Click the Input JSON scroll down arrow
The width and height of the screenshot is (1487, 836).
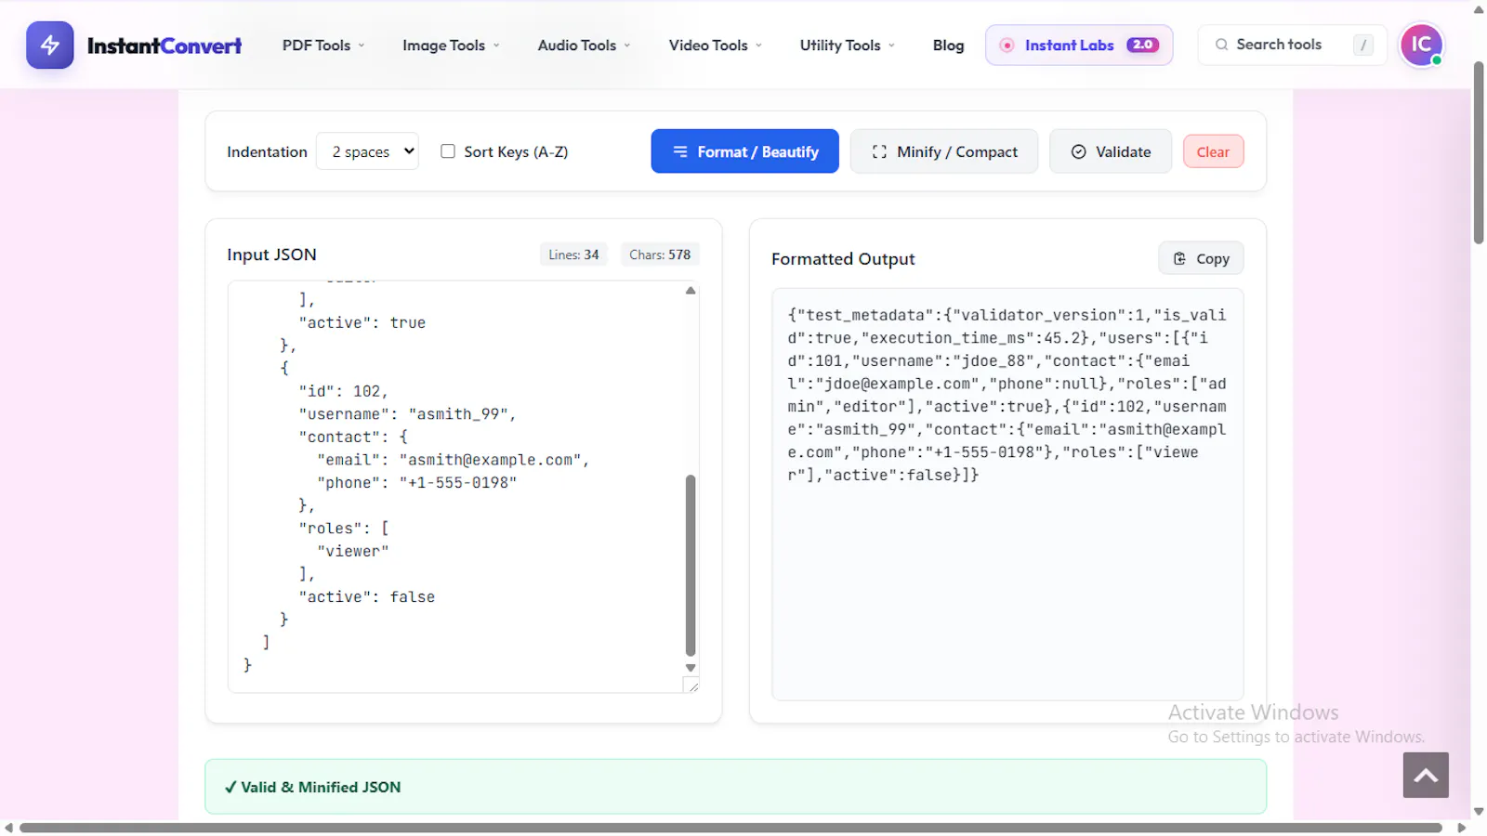click(x=691, y=668)
